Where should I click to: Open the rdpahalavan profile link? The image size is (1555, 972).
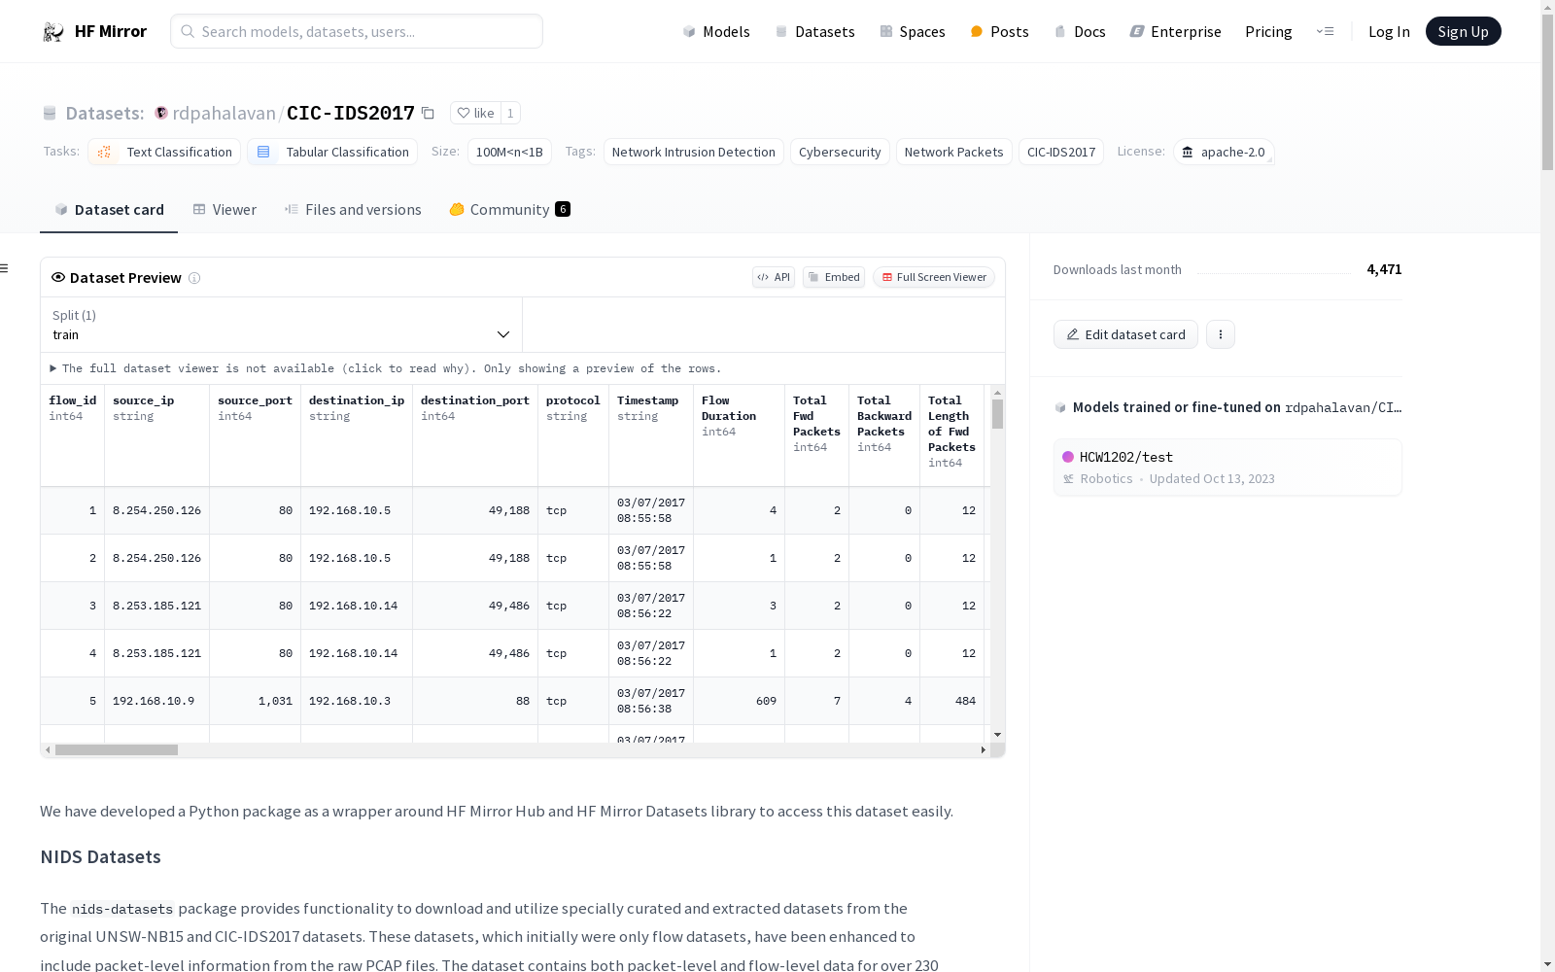[224, 113]
